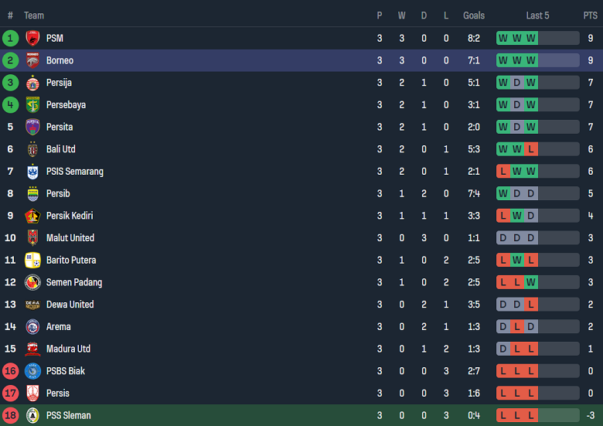Click the PSM club crest icon

tap(32, 38)
